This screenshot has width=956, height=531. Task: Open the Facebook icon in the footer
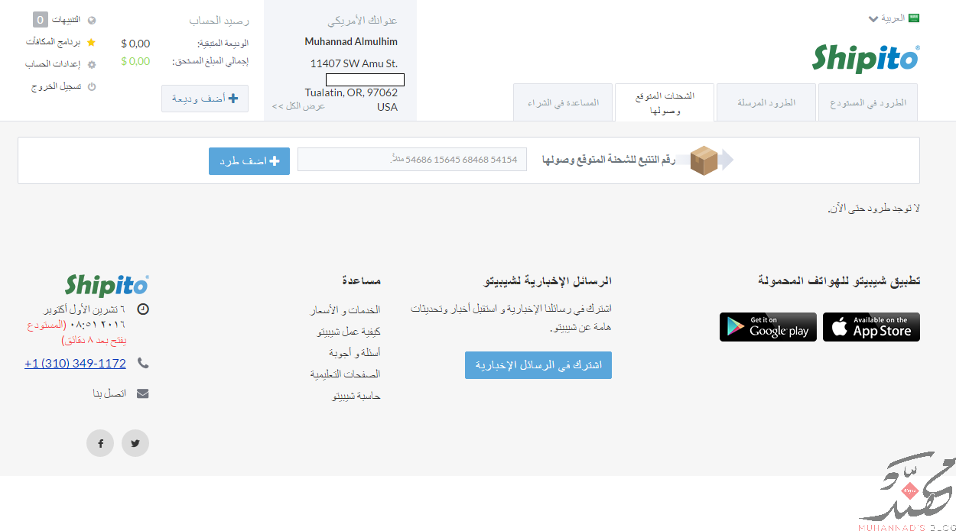[100, 443]
